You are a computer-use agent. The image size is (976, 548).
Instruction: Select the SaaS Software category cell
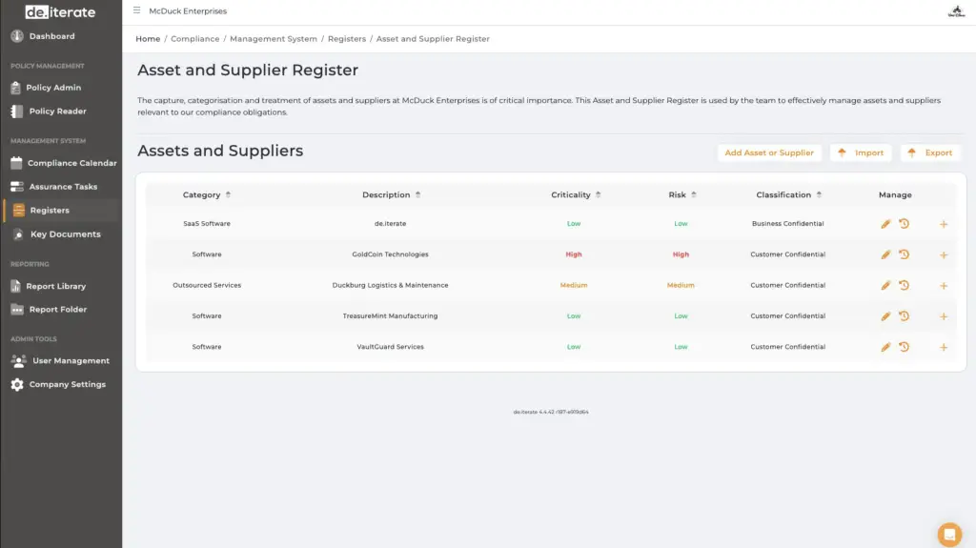coord(207,224)
